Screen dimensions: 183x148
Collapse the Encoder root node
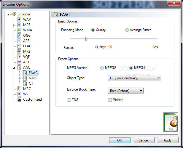pos(8,15)
